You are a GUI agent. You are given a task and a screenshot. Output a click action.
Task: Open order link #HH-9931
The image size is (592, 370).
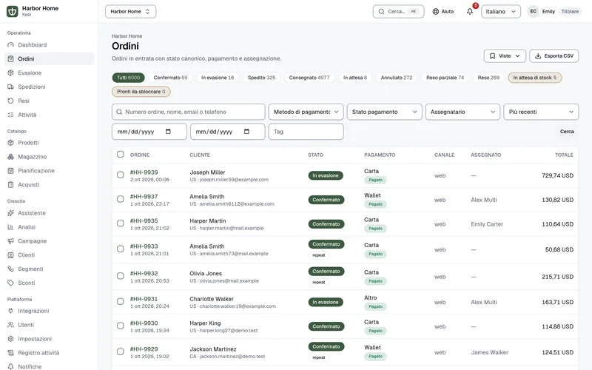click(144, 299)
